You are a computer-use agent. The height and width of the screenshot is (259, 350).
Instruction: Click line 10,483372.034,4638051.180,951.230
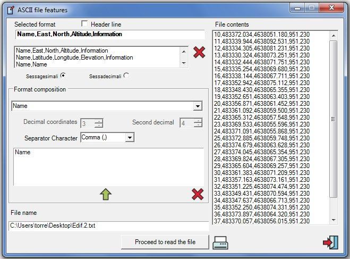[262, 35]
